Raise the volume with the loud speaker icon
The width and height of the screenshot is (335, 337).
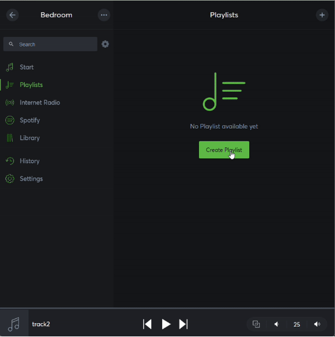coord(317,324)
